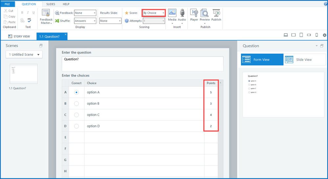Switch to the SLIDES ribbon tab
The height and width of the screenshot is (179, 328).
51,4
